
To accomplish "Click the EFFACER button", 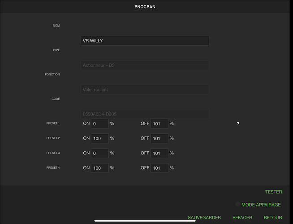I will [242, 218].
